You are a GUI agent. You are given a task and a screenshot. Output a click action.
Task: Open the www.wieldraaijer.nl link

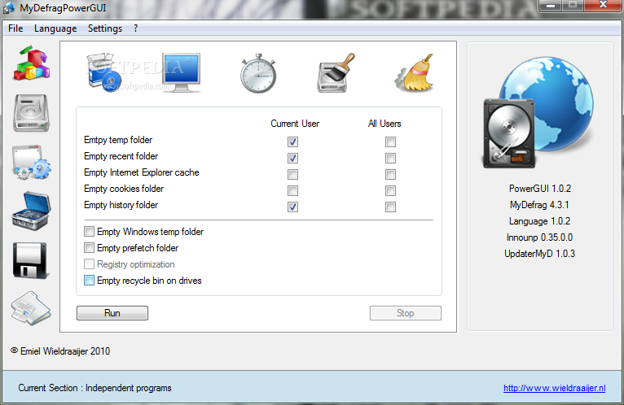click(555, 388)
